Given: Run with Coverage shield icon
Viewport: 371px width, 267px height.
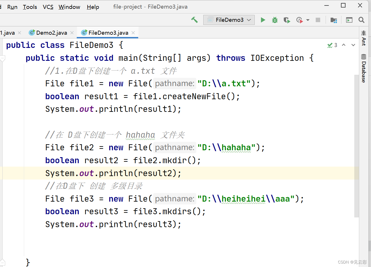Looking at the screenshot, I should tap(287, 20).
